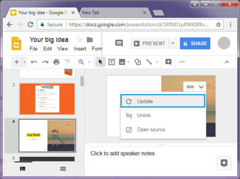Expand the PRESENT options dropdown
240x179 pixels.
[x=173, y=43]
